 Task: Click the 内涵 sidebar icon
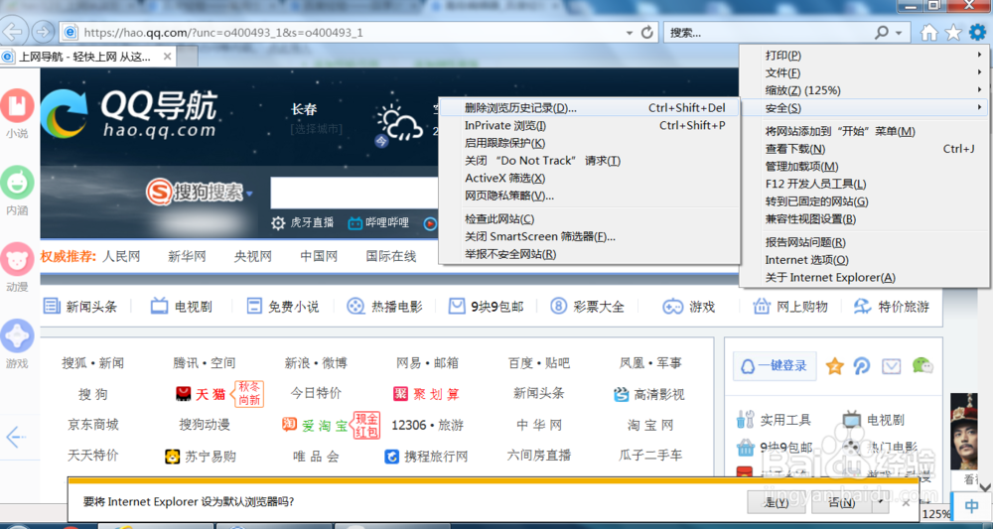pyautogui.click(x=17, y=183)
